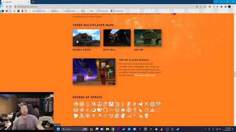
Task: Follow the Too Much Coffee Man link
Action: click(x=145, y=75)
